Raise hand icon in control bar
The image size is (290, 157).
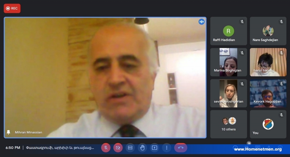(142, 148)
